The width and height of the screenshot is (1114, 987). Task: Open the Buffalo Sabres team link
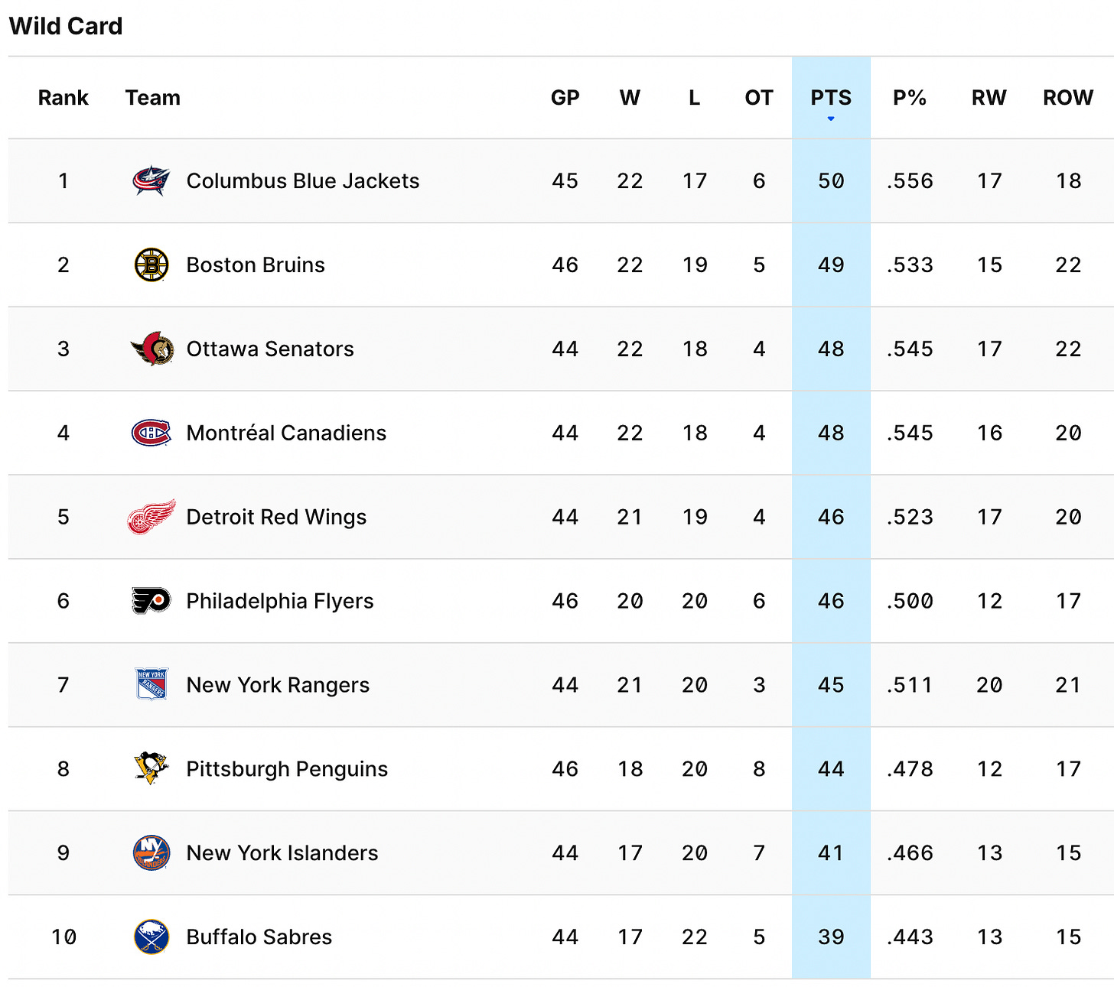(259, 937)
